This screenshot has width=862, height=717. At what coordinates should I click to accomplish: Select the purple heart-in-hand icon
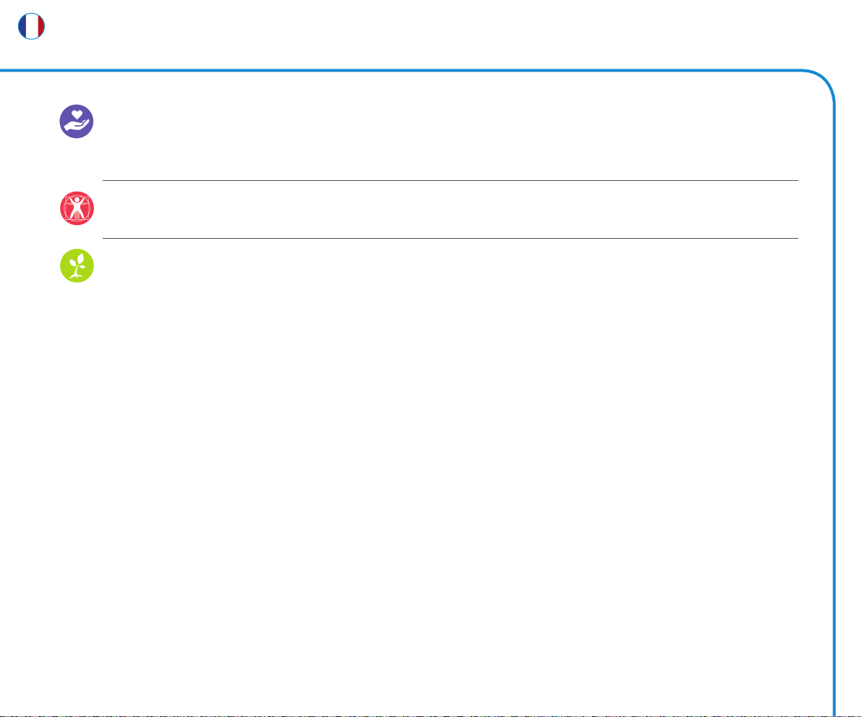click(77, 122)
